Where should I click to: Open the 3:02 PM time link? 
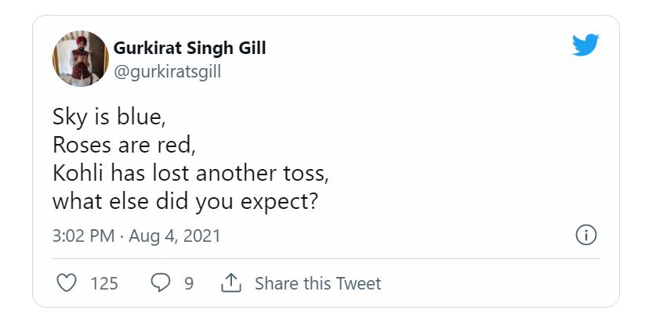pyautogui.click(x=83, y=236)
